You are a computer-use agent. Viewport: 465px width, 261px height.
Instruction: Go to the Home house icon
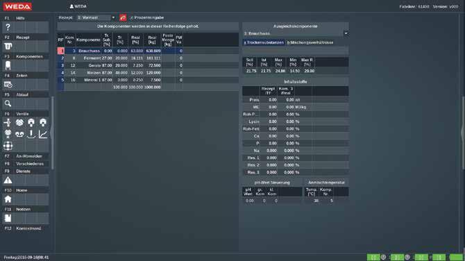coord(8,199)
